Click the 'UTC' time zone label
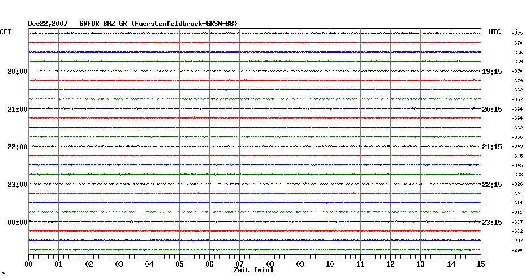This screenshot has width=526, height=279. click(494, 32)
